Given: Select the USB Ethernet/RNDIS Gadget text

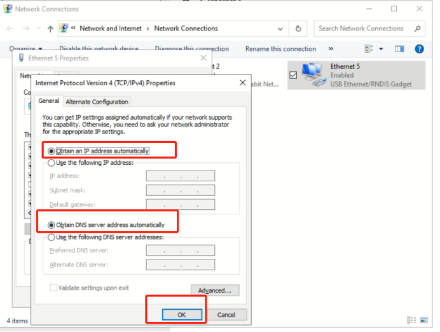Looking at the screenshot, I should (371, 84).
